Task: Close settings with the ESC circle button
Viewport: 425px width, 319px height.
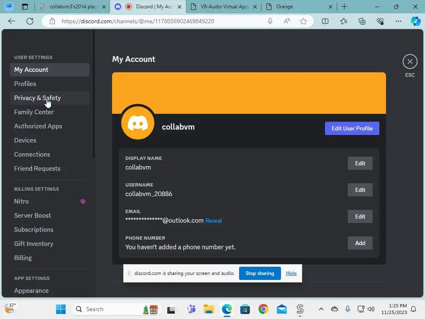Action: pos(410,61)
